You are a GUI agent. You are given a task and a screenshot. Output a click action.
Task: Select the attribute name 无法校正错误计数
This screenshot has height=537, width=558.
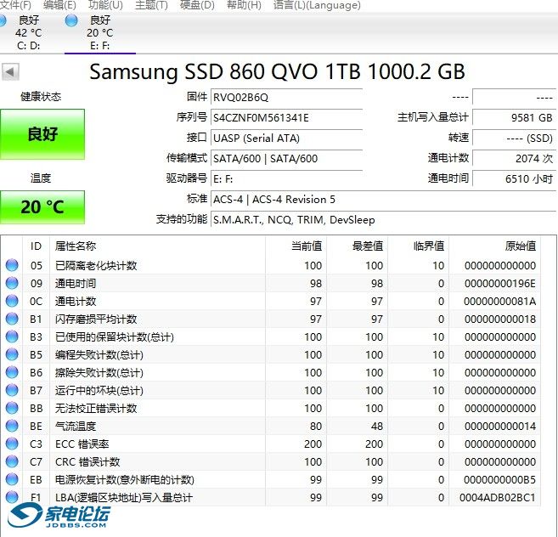click(x=96, y=409)
